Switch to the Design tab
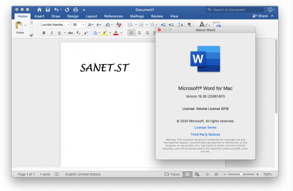This screenshot has height=191, width=293. click(x=73, y=16)
